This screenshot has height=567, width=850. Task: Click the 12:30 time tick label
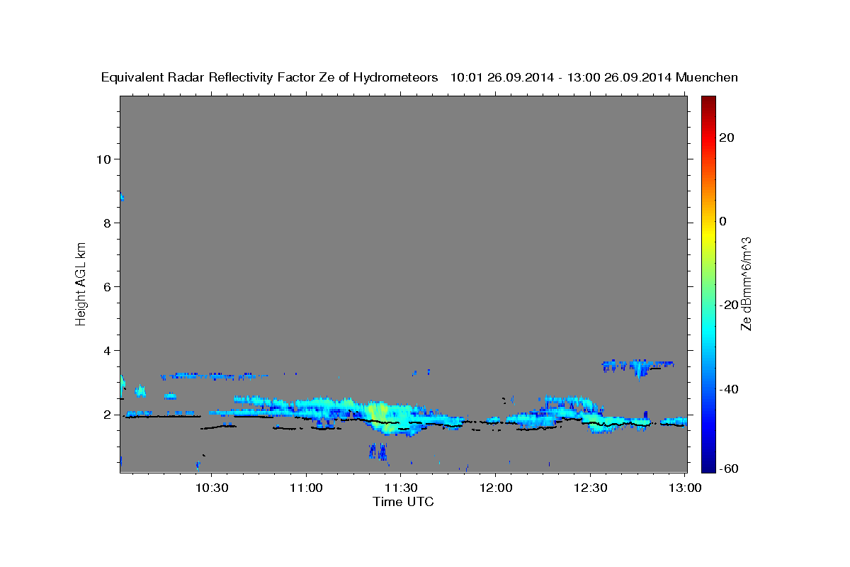click(589, 488)
